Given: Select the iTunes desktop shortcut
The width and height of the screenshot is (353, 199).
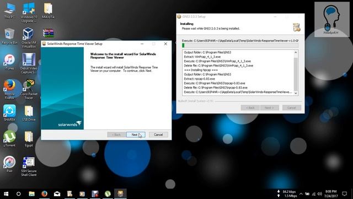Looking at the screenshot, I should [x=9, y=62].
